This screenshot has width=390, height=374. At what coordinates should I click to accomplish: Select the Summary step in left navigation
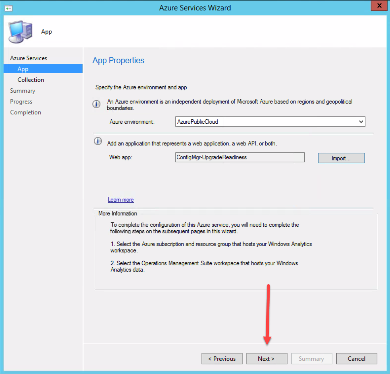pos(23,91)
